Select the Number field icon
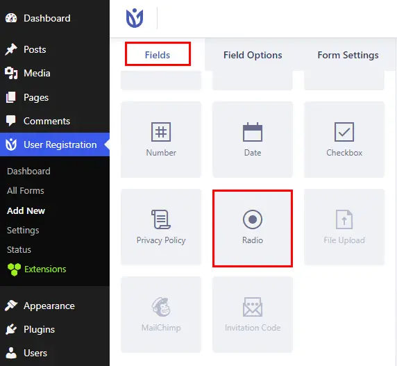 tap(161, 132)
